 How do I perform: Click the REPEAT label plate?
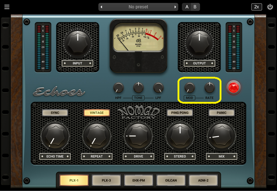pyautogui.click(x=97, y=156)
